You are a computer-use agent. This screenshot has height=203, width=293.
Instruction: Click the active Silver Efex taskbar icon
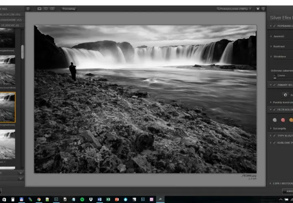click(x=160, y=199)
